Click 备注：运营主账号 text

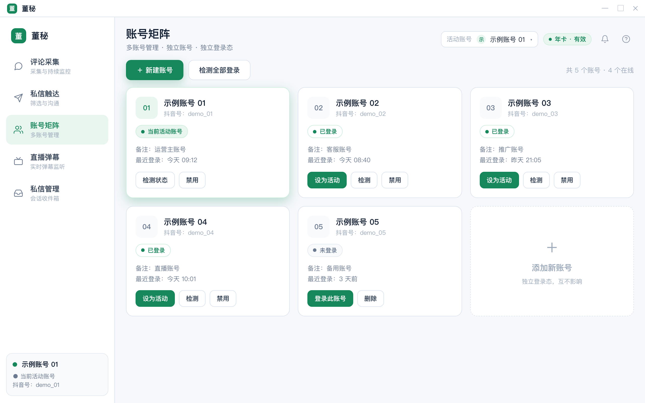[x=161, y=149]
